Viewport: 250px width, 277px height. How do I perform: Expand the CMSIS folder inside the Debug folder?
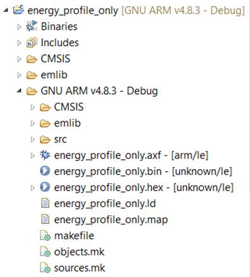pyautogui.click(x=32, y=107)
